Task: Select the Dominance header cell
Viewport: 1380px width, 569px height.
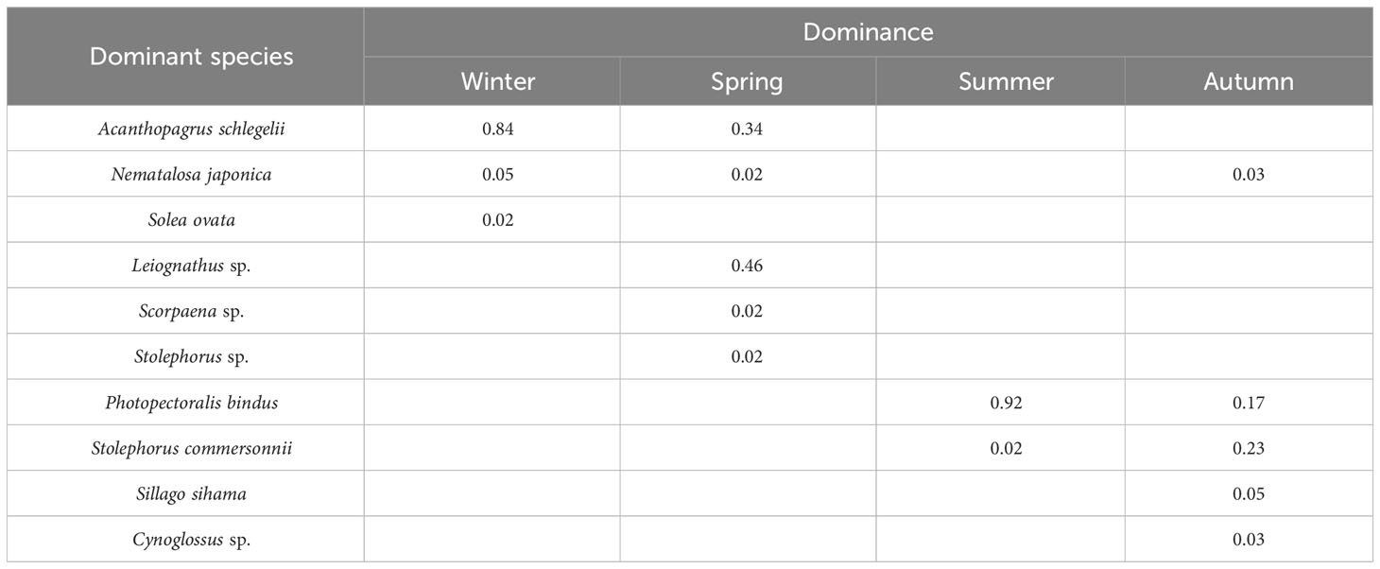Action: coord(868,32)
